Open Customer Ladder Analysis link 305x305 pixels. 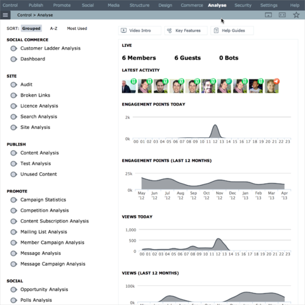(50, 48)
